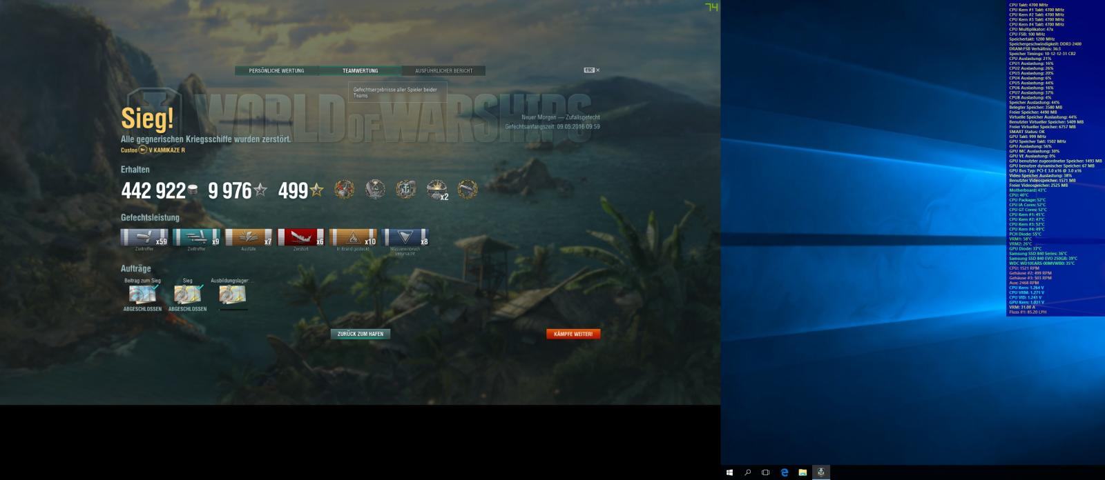1105x480 pixels.
Task: Select the In Brand gesteckt ribbon x10
Action: (x=353, y=237)
